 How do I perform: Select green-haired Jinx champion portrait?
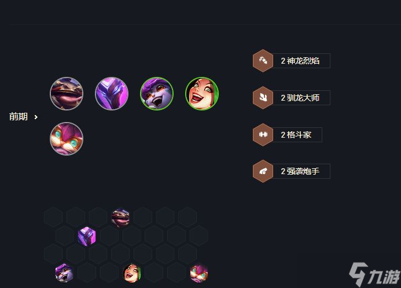pyautogui.click(x=202, y=94)
